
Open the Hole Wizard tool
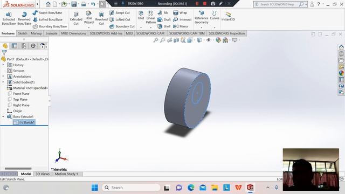click(x=88, y=17)
